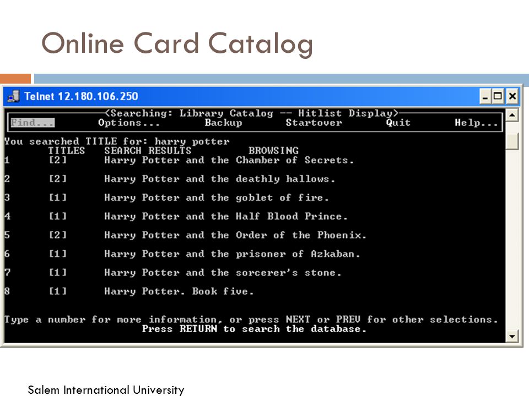Click the Online Card Catalog slide title
529x396 pixels.
click(x=177, y=44)
